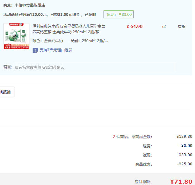Click the x2 quantity text

tap(164, 27)
